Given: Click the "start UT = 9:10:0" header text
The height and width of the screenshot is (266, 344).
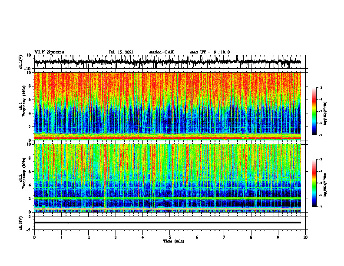Looking at the screenshot, I should click(210, 52).
